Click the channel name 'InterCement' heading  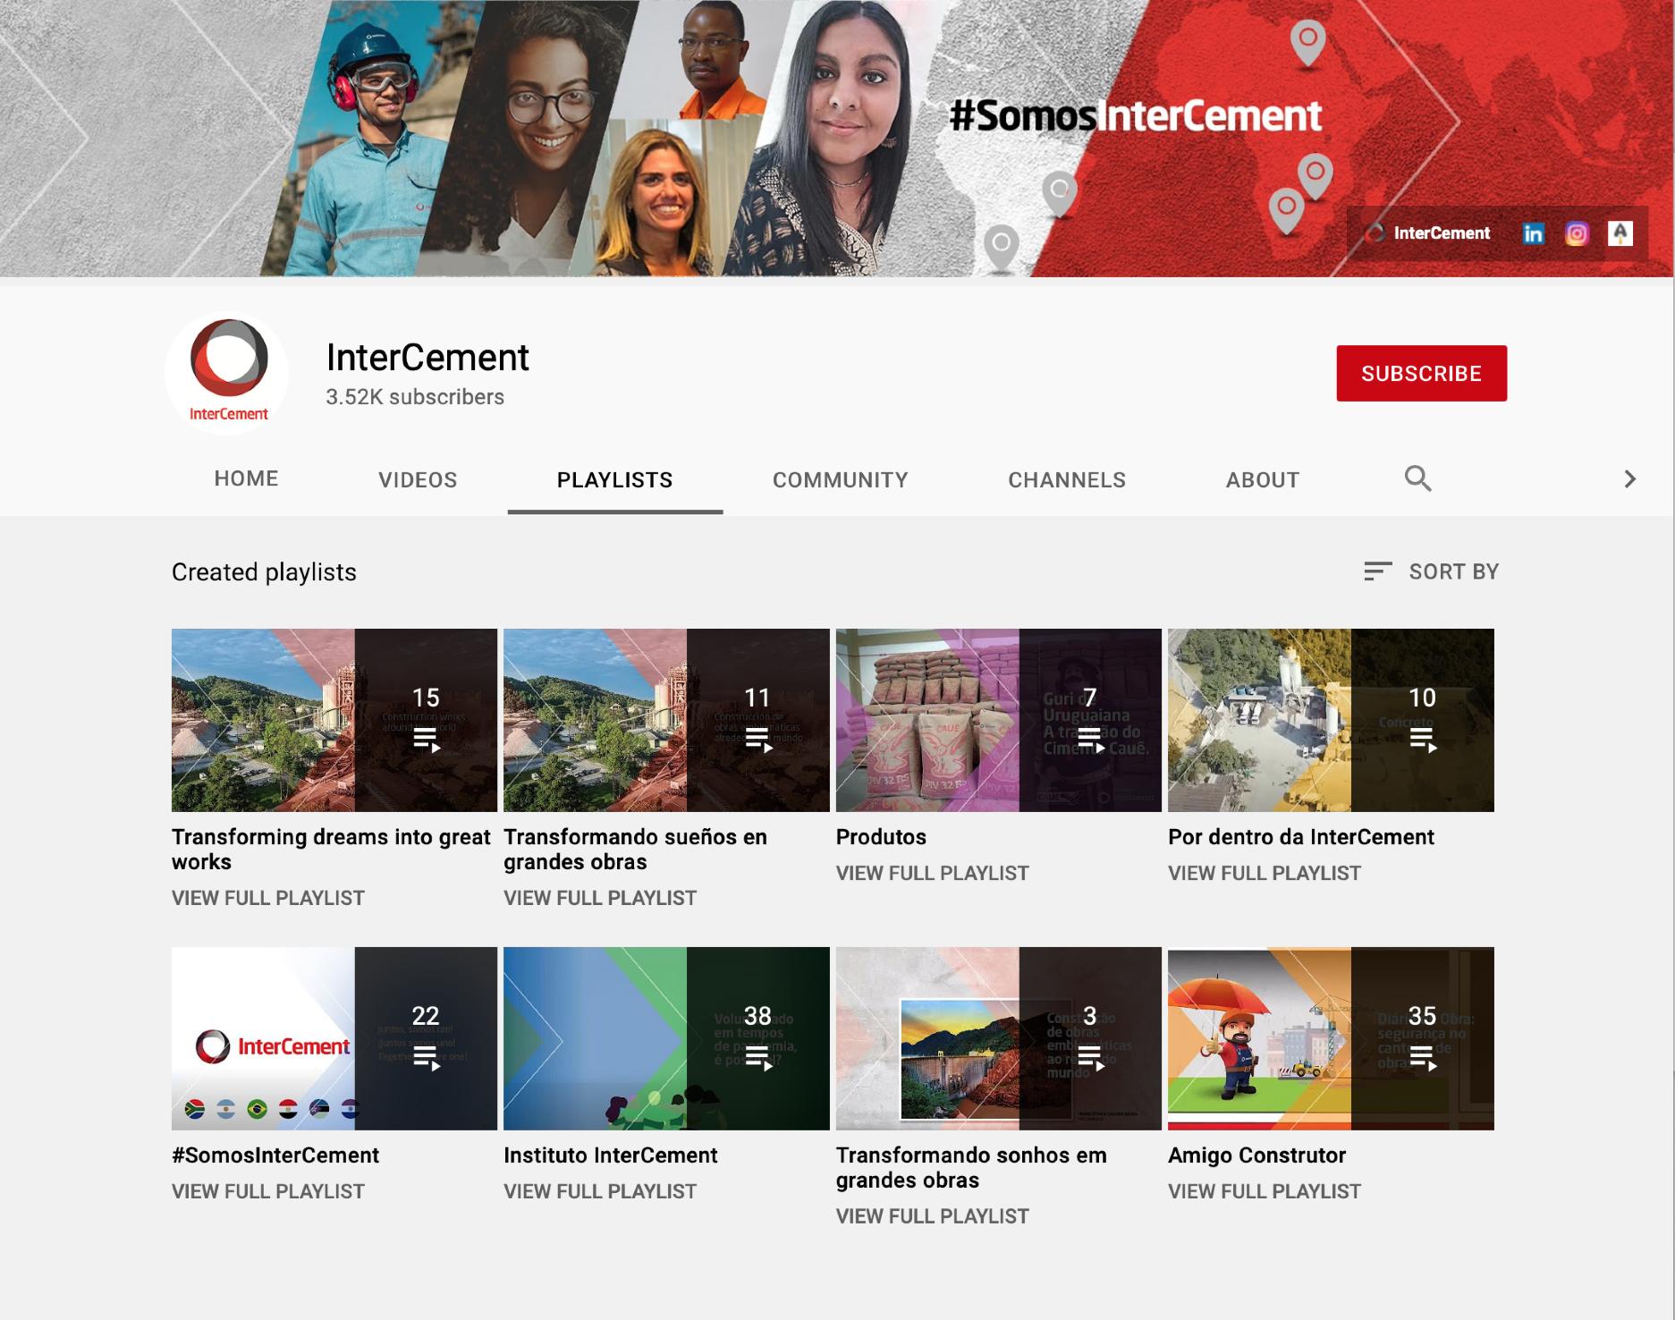click(427, 358)
